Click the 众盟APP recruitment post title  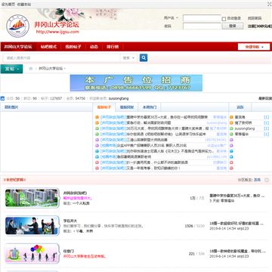click(x=152, y=146)
